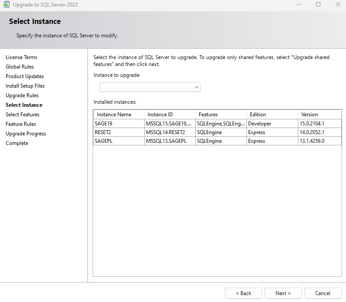This screenshot has height=302, width=346.
Task: Click the Features column header
Action: coord(221,115)
